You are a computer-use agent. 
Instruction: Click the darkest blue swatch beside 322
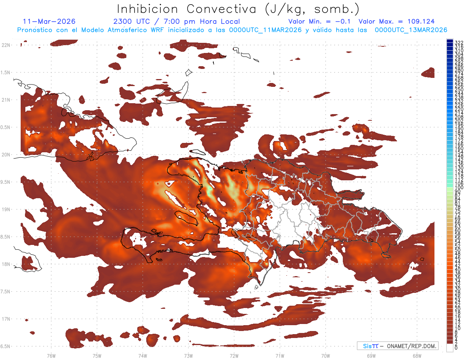click(x=450, y=41)
